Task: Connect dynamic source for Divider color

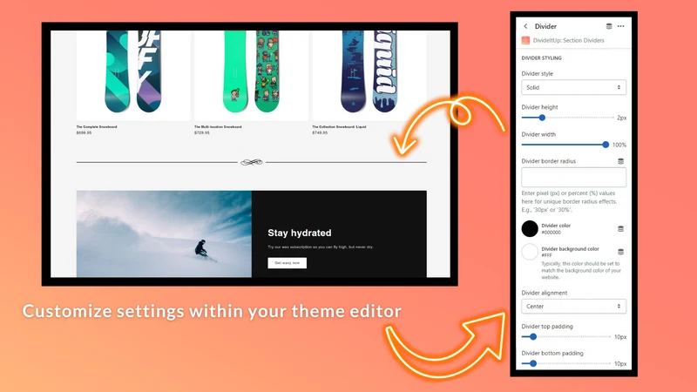Action: click(x=621, y=229)
